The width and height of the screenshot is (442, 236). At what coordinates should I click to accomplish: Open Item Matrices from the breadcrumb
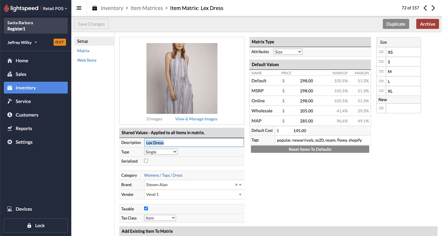pos(147,8)
